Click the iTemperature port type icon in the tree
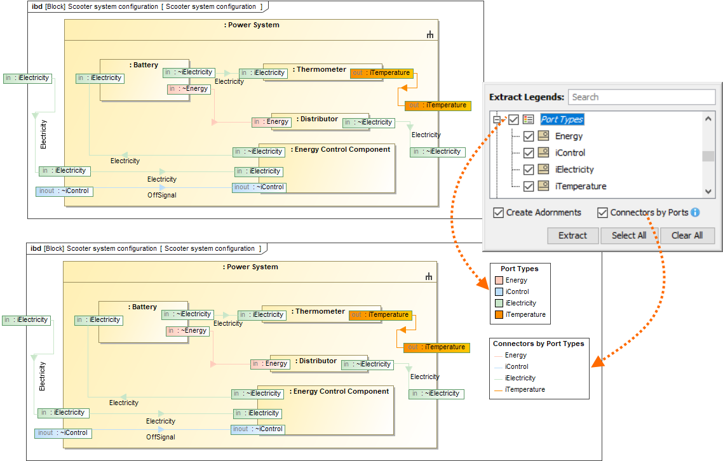Viewport: 723px width, 461px height. point(543,186)
